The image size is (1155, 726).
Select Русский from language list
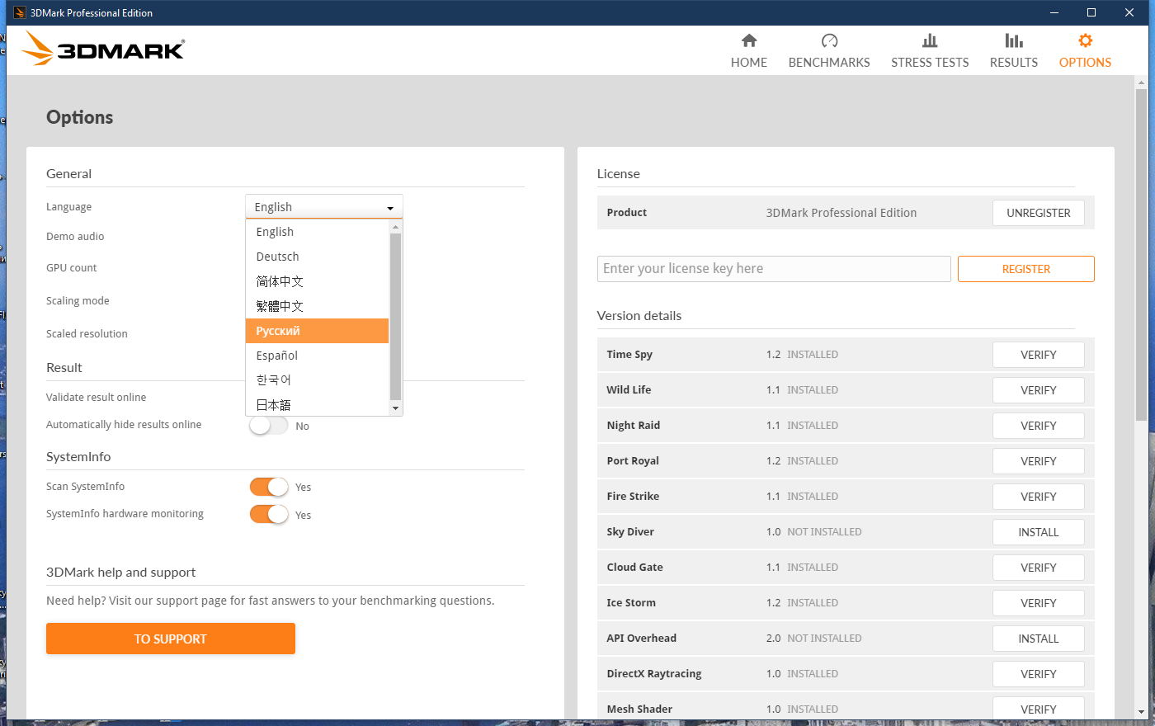coord(317,331)
